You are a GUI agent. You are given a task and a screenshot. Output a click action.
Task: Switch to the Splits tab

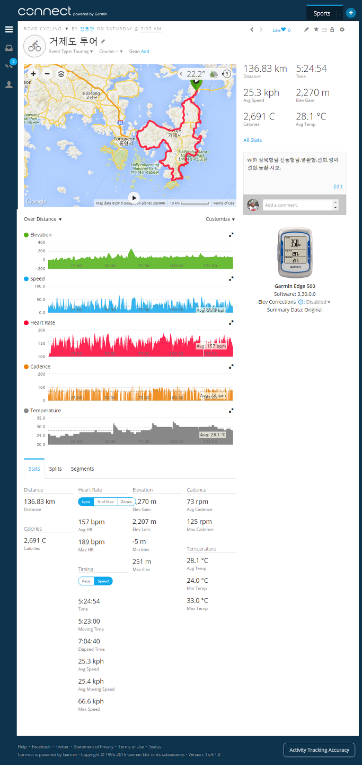coord(55,469)
